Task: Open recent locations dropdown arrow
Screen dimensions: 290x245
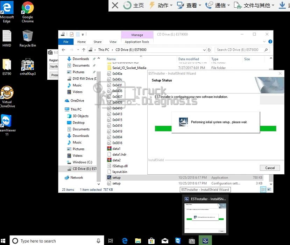Action: 78,50
